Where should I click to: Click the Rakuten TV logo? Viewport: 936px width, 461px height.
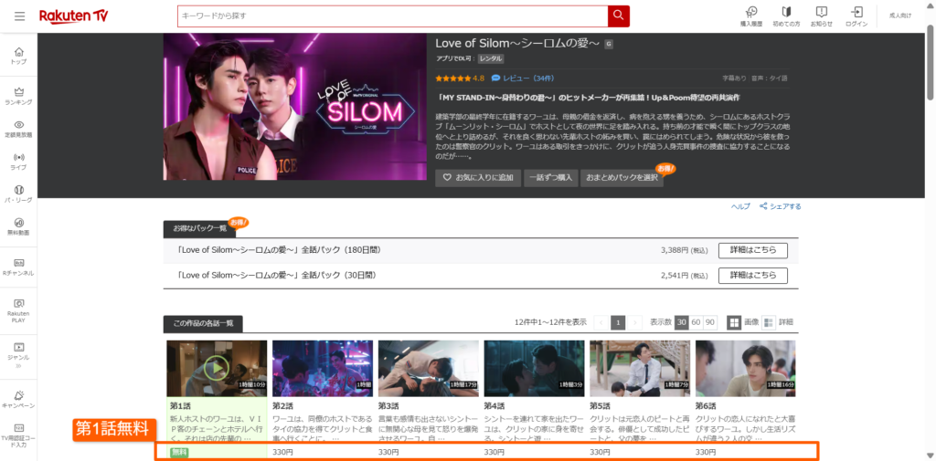pyautogui.click(x=74, y=16)
